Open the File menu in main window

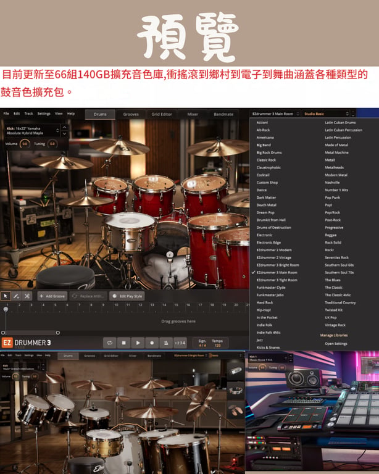(x=6, y=114)
